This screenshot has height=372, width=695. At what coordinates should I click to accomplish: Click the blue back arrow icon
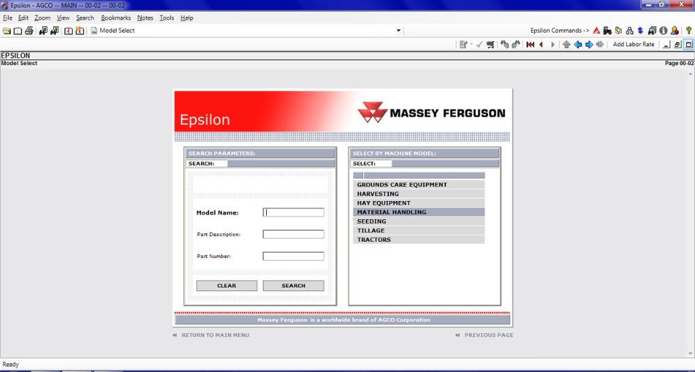578,44
